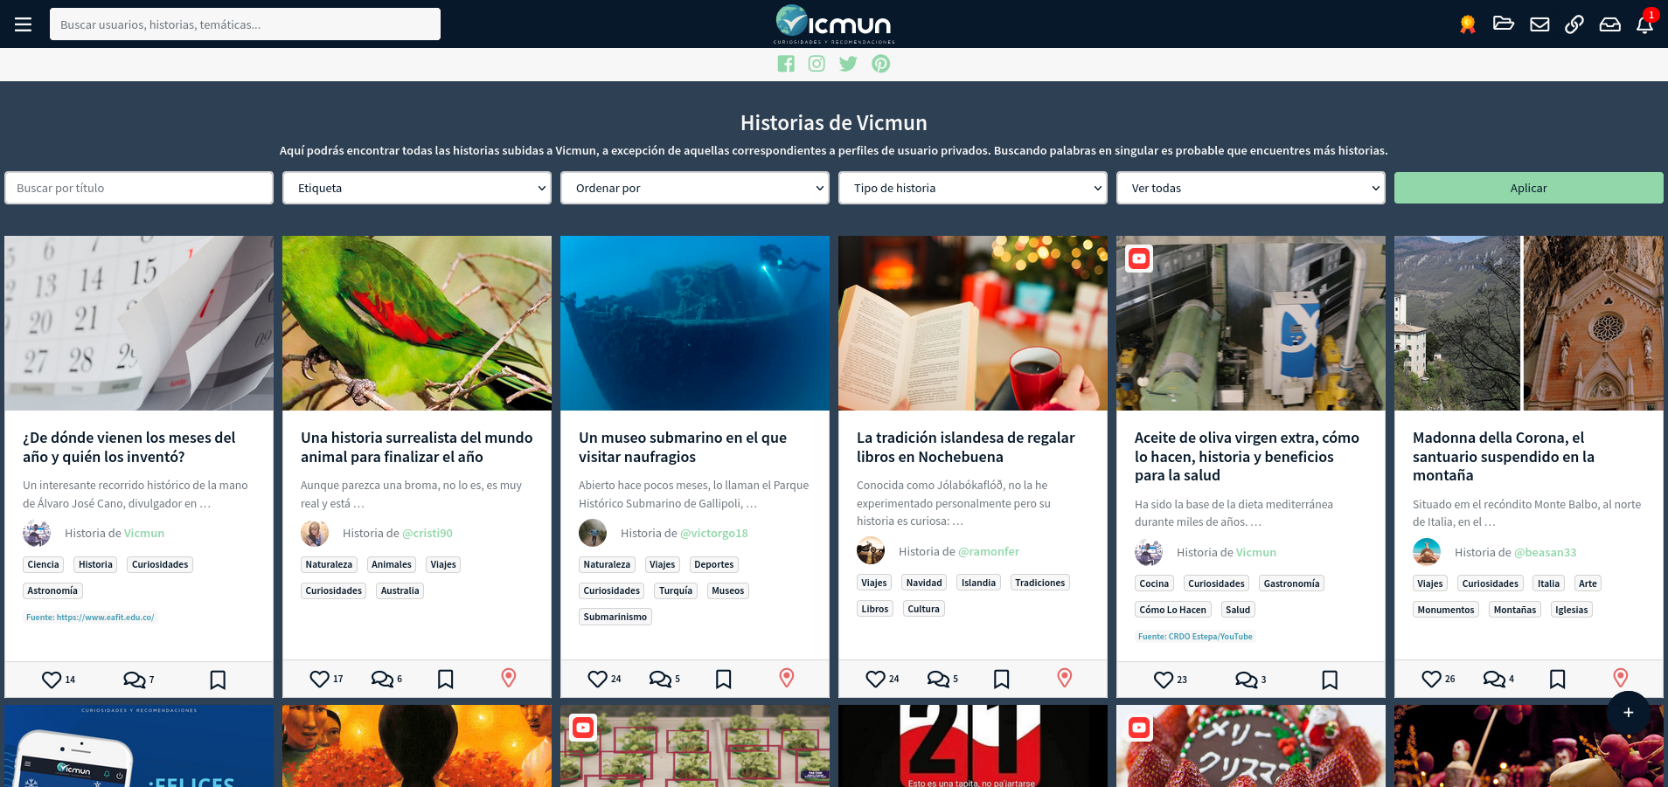Click the Aplicar button
This screenshot has height=787, width=1668.
click(1529, 188)
